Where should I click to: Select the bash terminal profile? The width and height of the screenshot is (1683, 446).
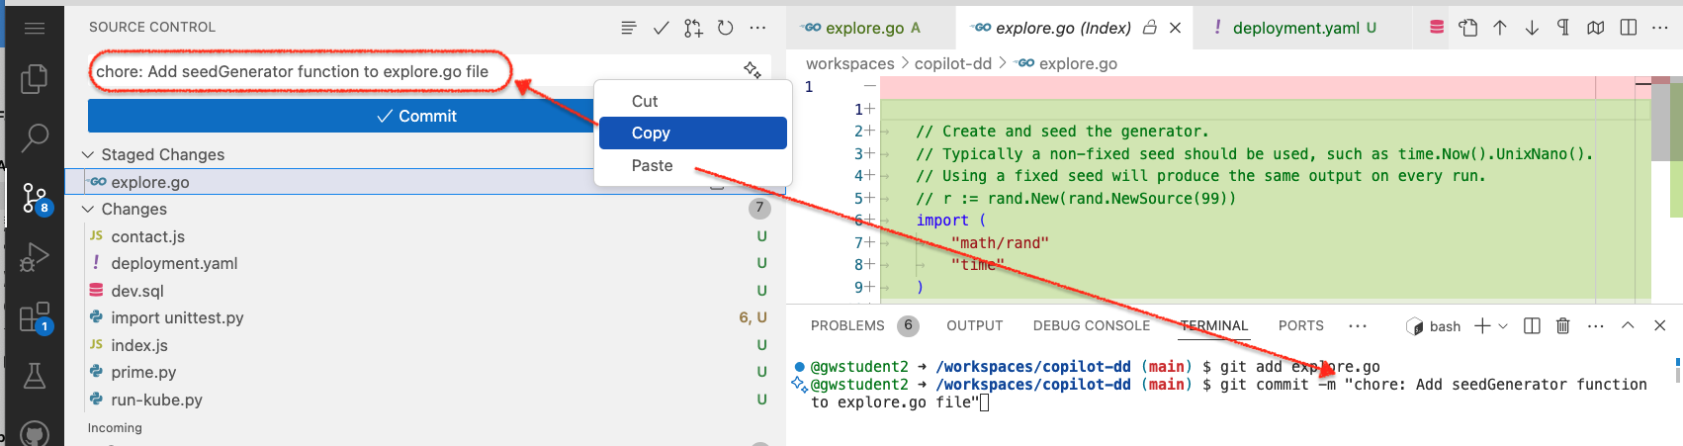1434,326
